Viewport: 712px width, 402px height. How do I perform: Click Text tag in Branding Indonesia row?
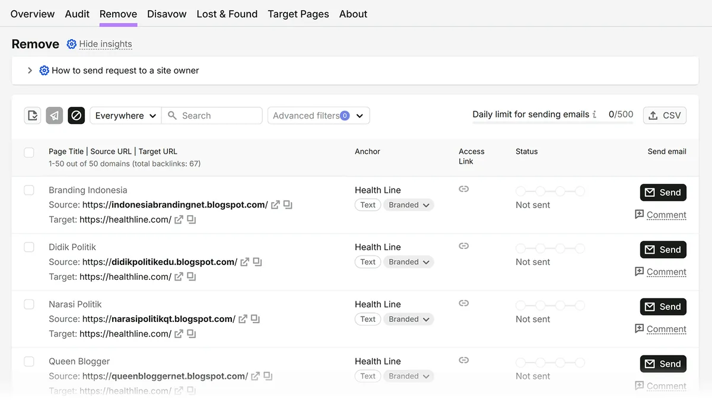pyautogui.click(x=368, y=205)
